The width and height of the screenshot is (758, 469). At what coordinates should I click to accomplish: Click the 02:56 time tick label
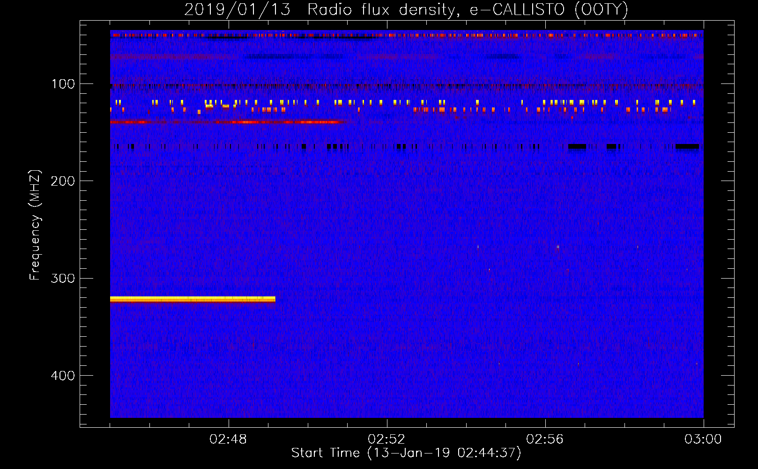click(545, 439)
